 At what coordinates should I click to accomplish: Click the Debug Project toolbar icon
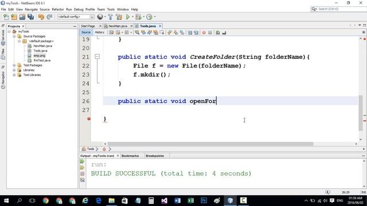[x=138, y=17]
